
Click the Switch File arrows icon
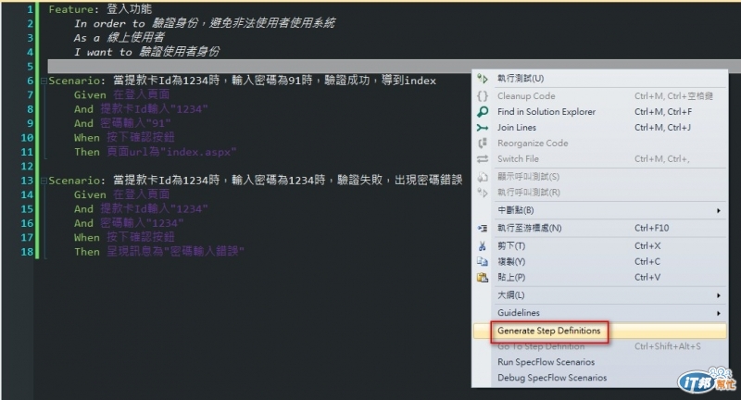(482, 159)
